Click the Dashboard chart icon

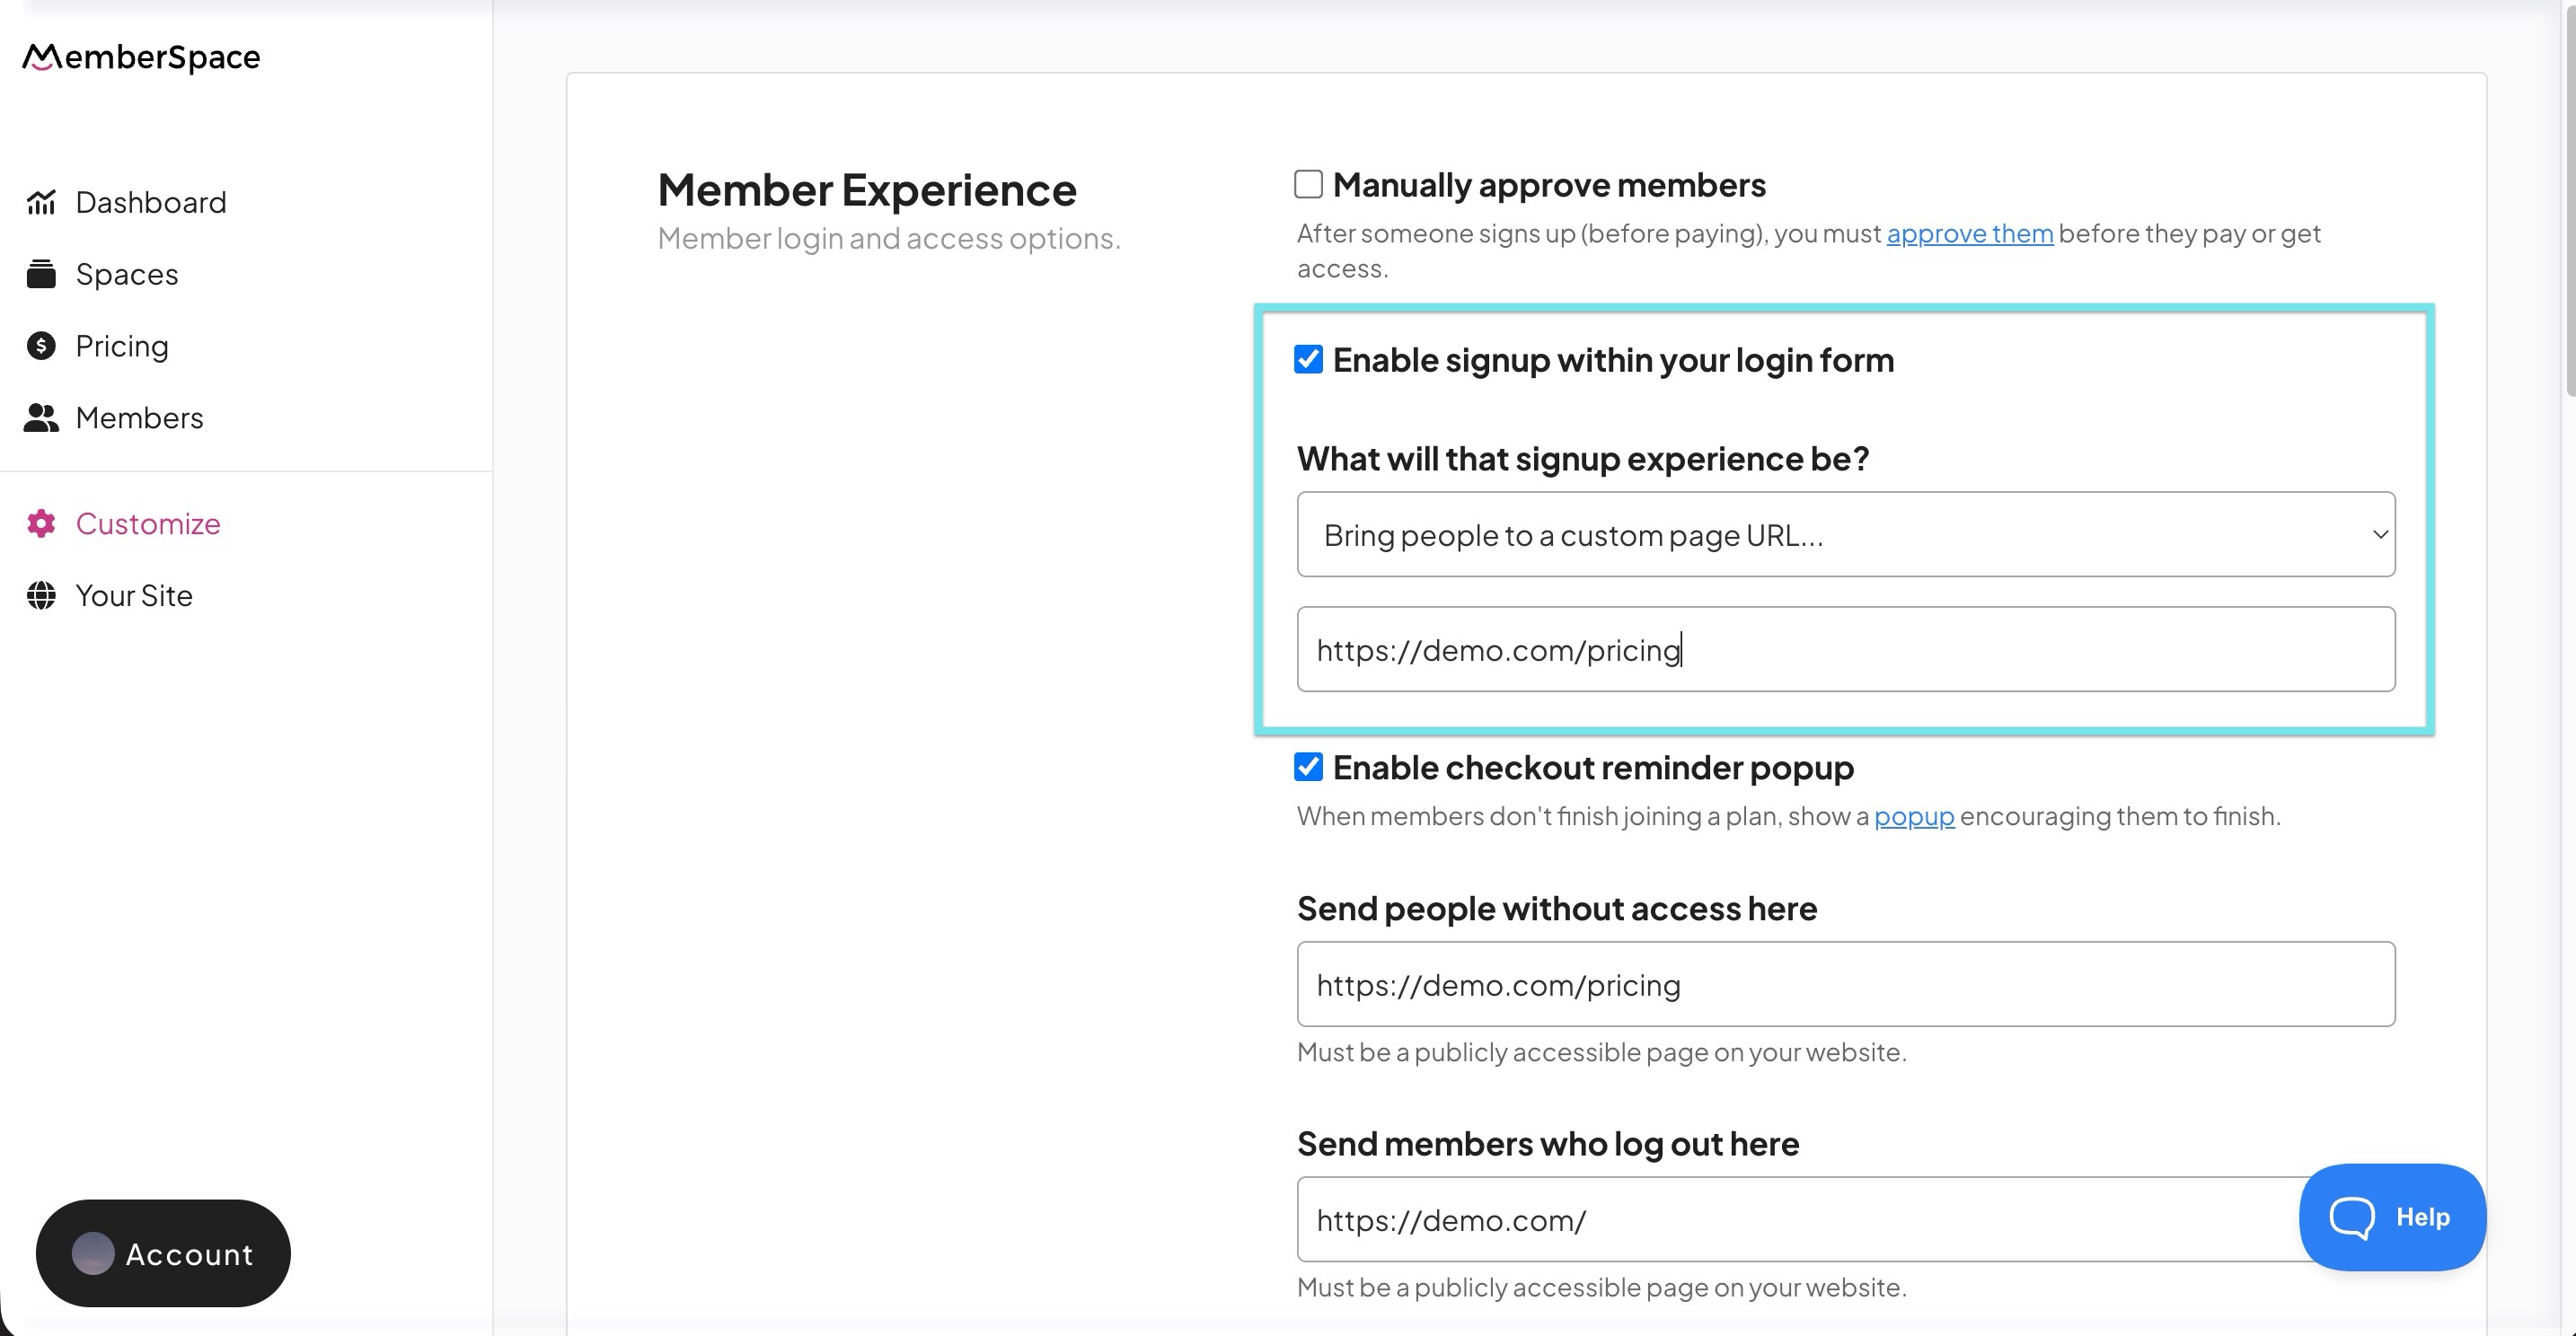[41, 202]
